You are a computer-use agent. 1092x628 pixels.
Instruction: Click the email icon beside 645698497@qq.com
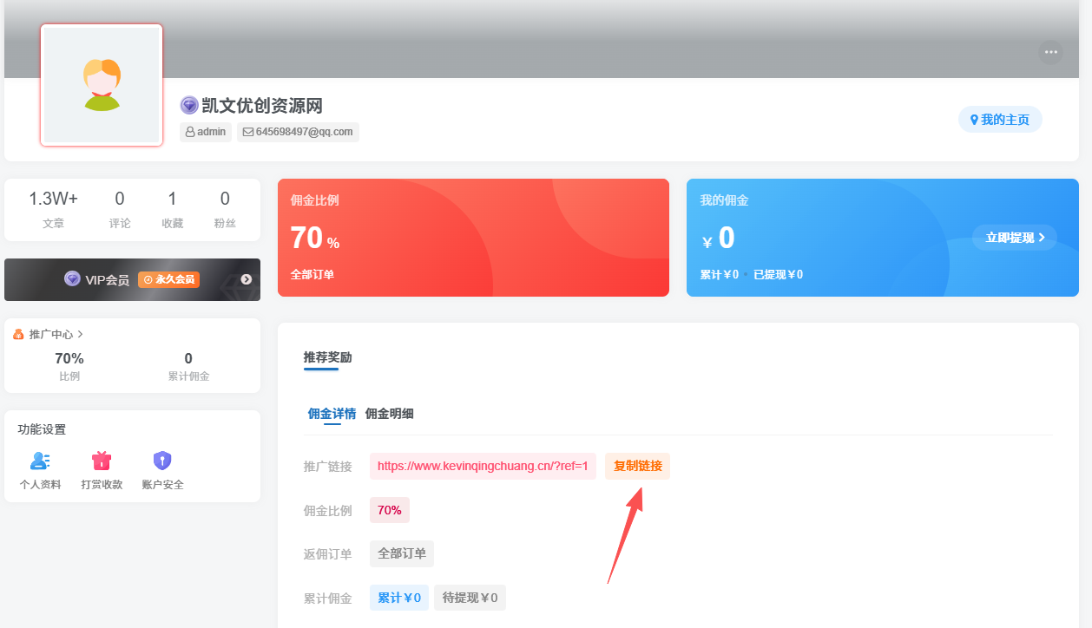click(247, 132)
